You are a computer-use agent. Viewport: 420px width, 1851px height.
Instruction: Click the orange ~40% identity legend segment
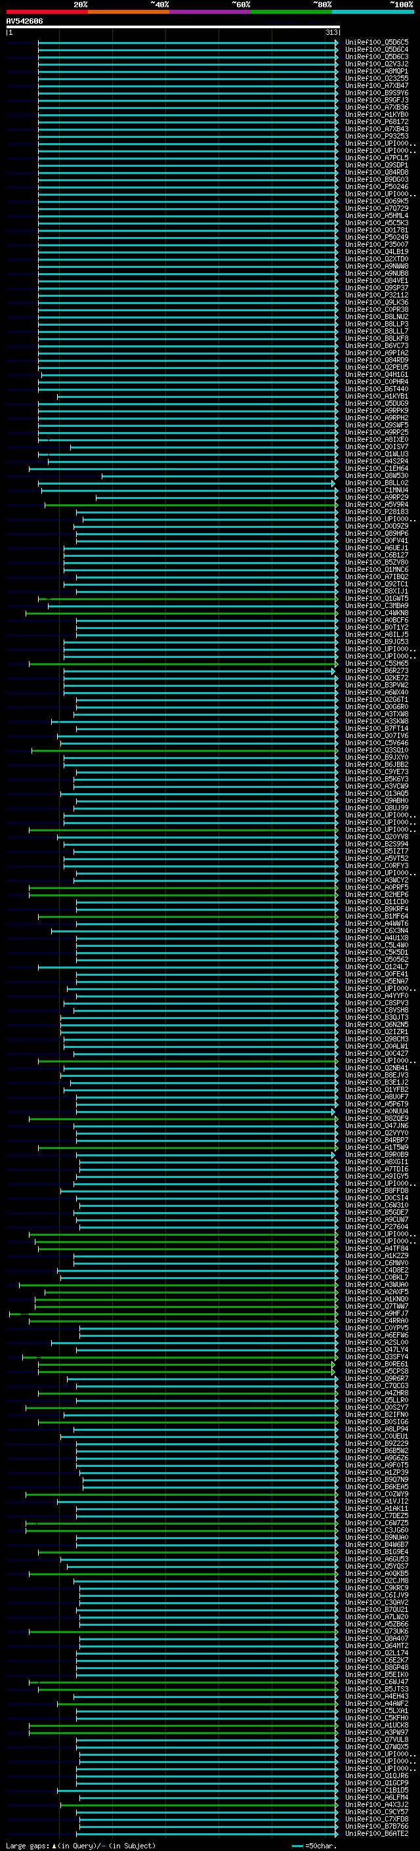click(x=129, y=12)
